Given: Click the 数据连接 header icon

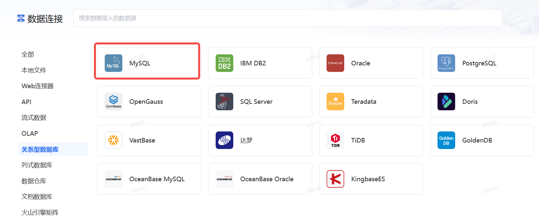Looking at the screenshot, I should (x=21, y=19).
